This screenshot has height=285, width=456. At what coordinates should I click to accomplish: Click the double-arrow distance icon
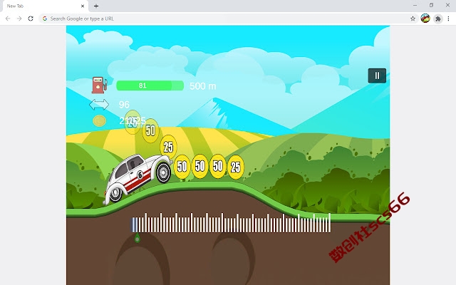point(99,105)
